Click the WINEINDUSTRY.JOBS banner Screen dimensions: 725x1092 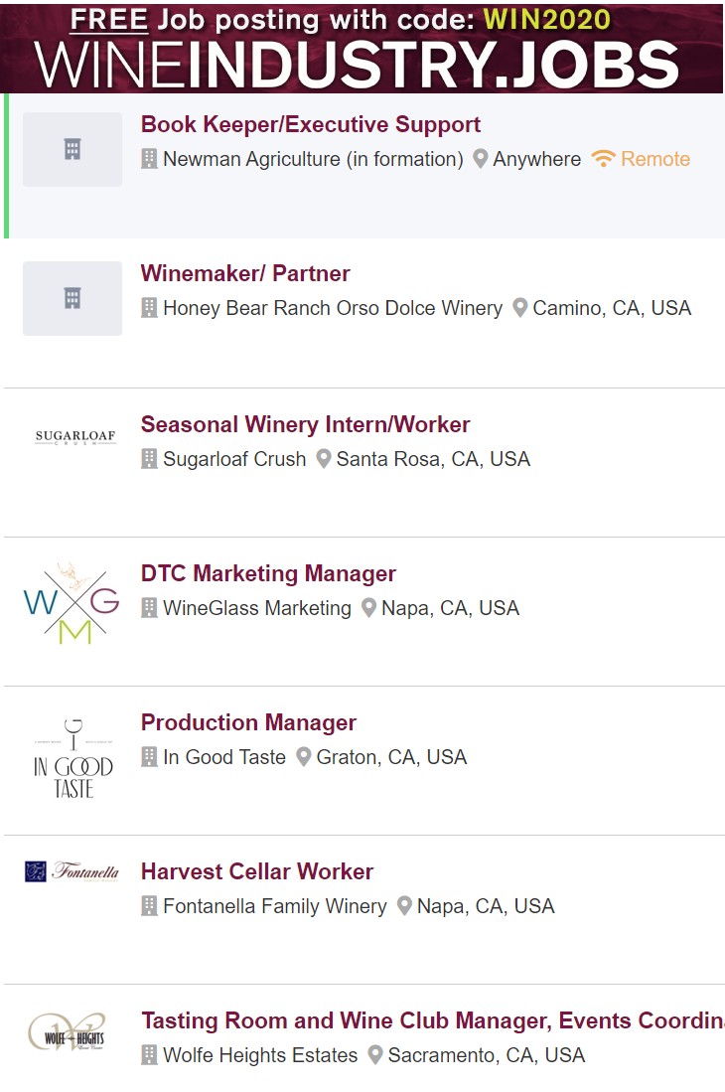click(362, 48)
